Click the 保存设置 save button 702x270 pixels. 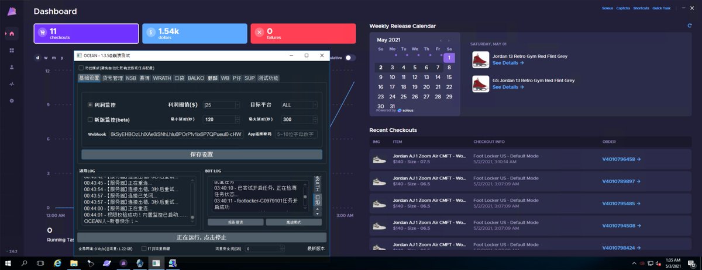point(201,155)
